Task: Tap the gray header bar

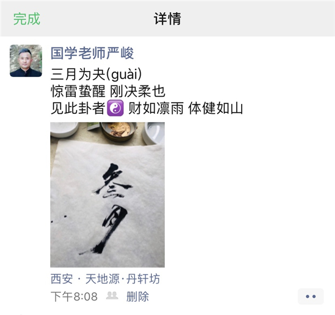Action: 167,18
